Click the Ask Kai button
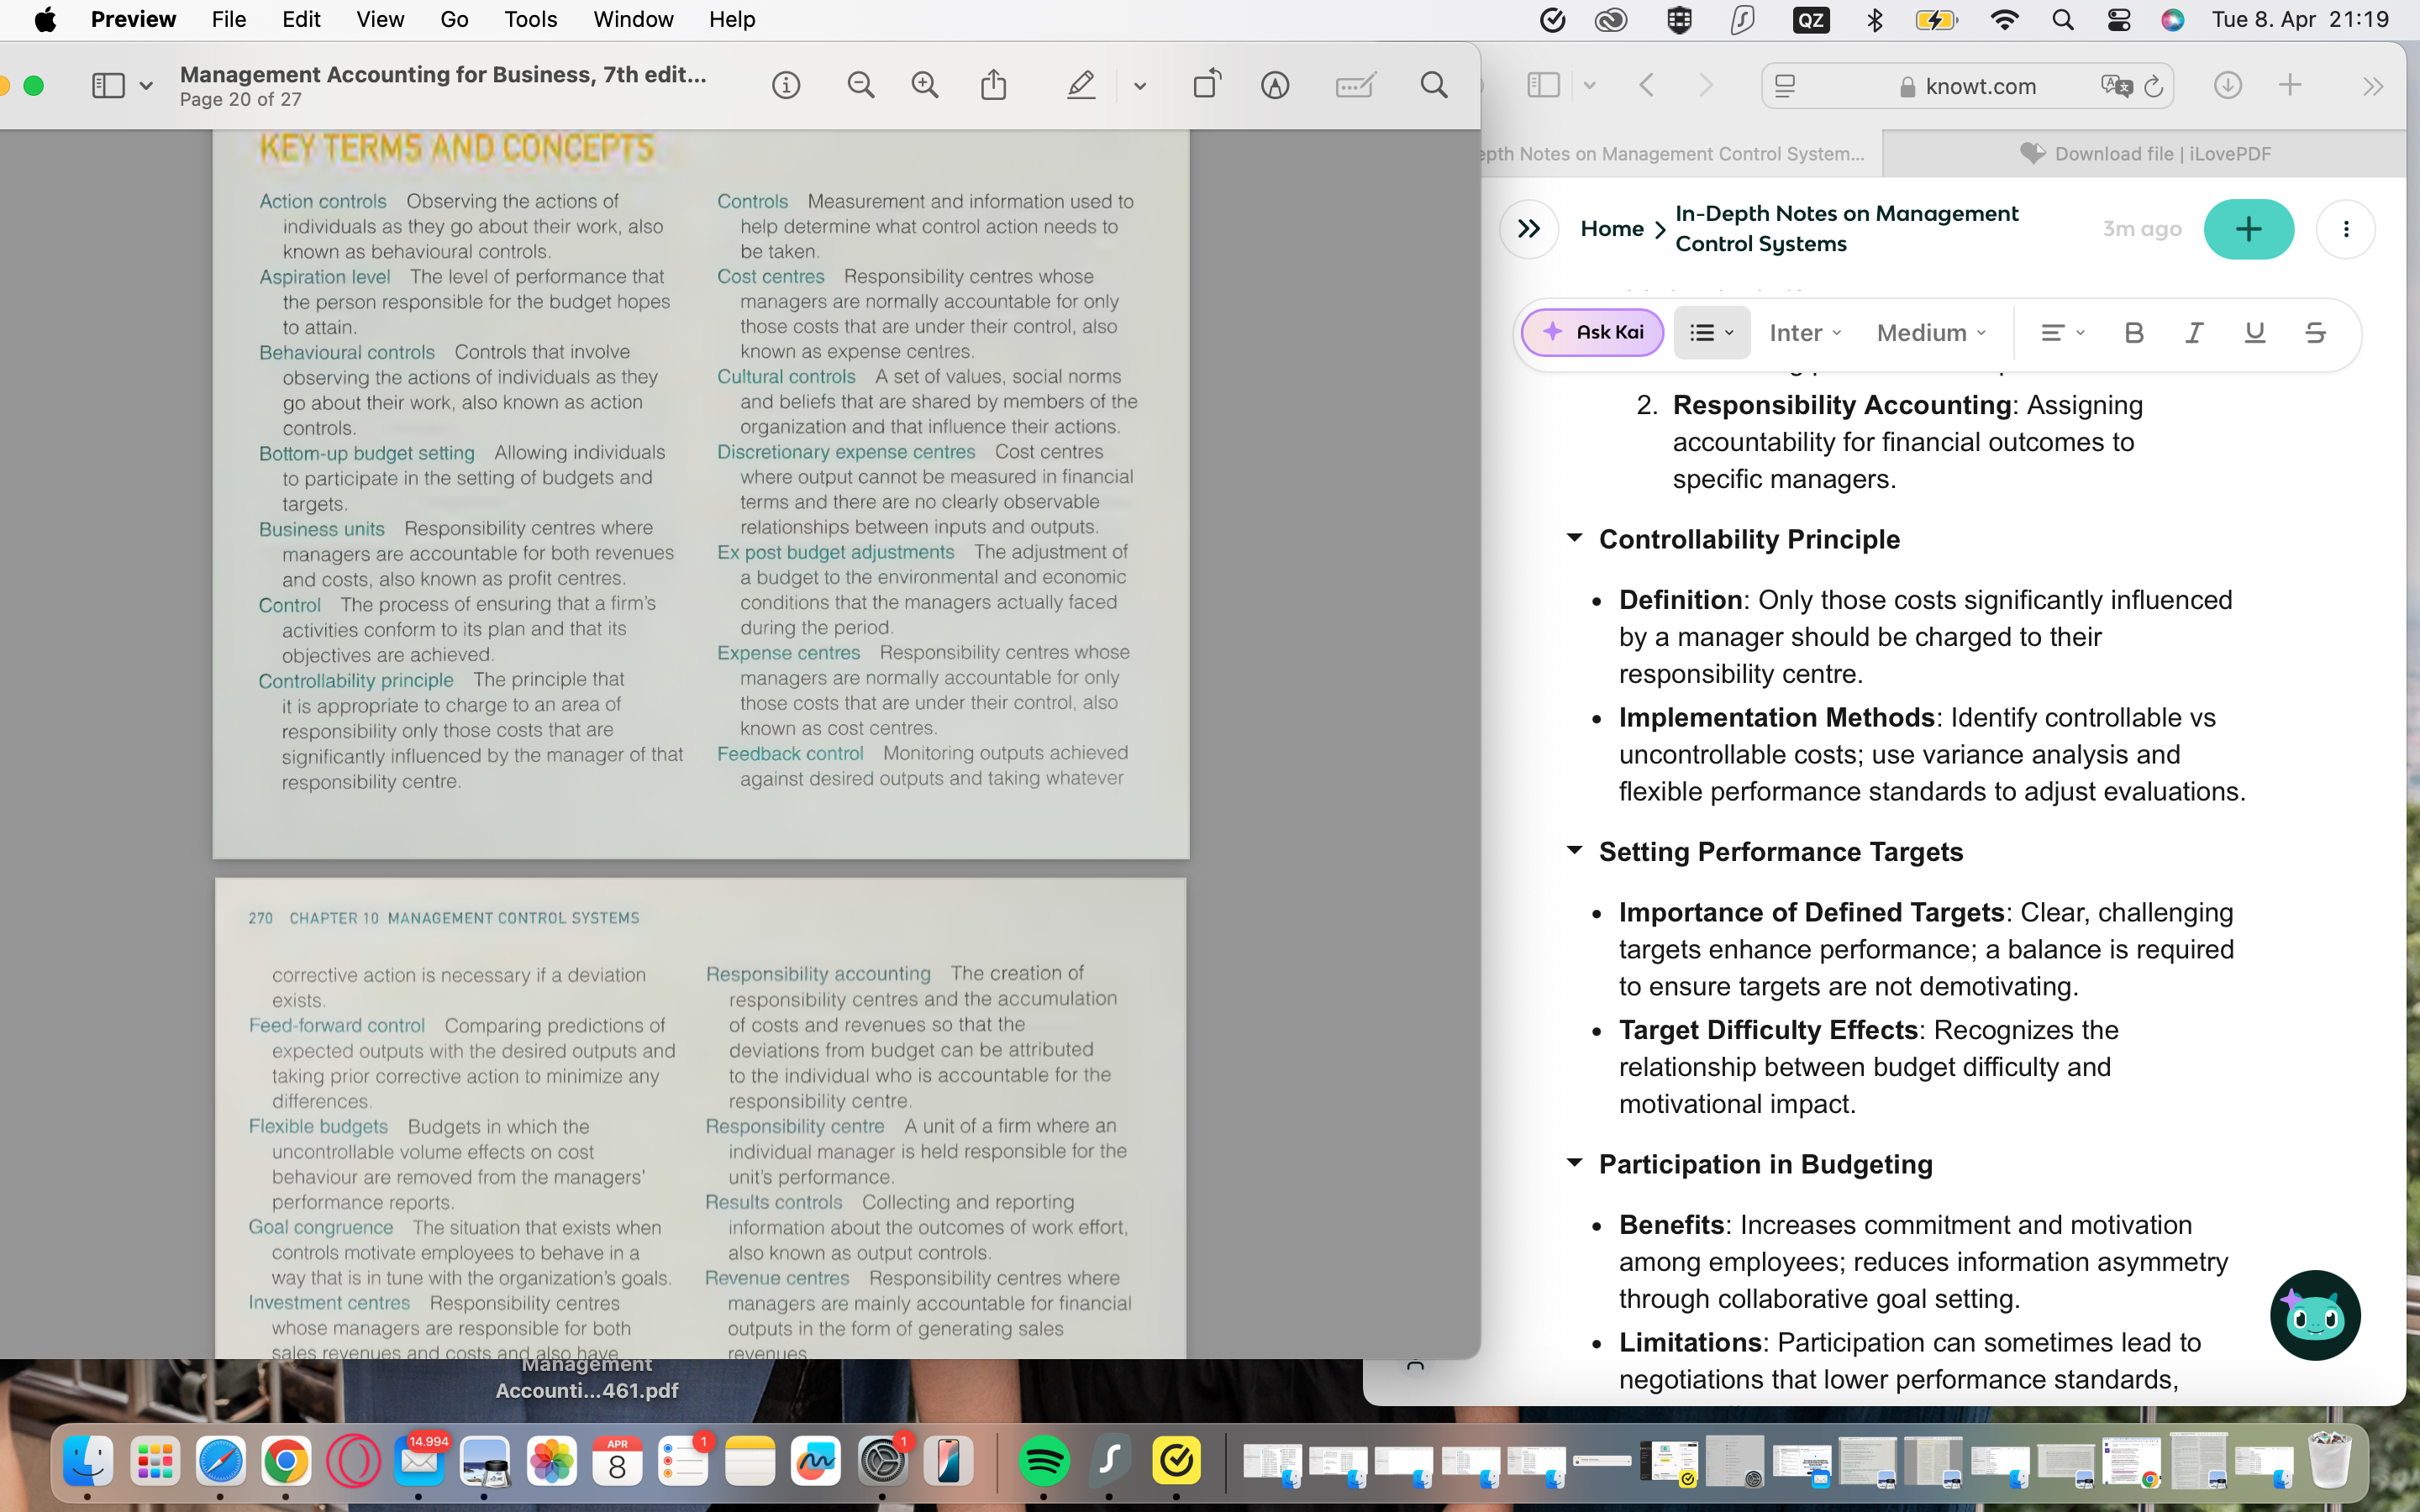2420x1512 pixels. (x=1593, y=332)
